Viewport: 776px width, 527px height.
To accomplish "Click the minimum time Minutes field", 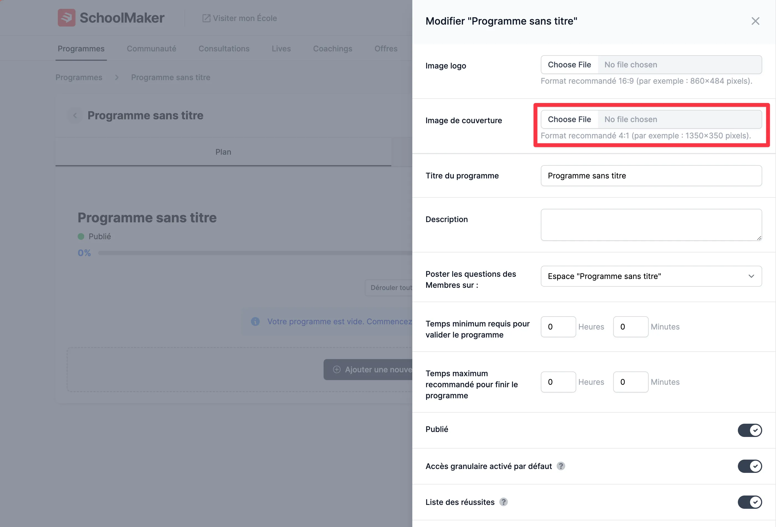I will tap(631, 327).
